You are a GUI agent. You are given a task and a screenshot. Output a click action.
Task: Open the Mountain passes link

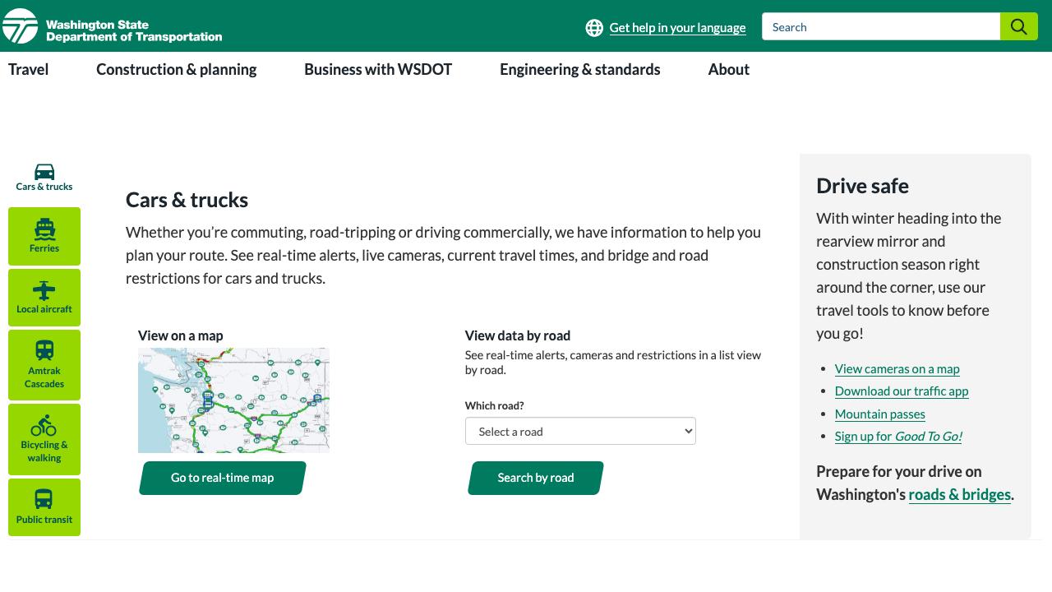879,414
